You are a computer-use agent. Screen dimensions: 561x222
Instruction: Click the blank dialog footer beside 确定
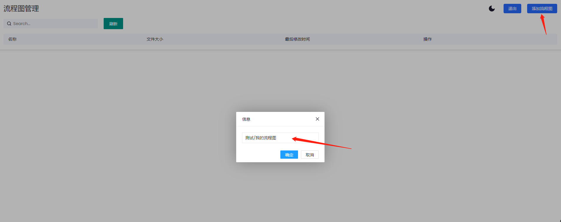click(x=259, y=155)
